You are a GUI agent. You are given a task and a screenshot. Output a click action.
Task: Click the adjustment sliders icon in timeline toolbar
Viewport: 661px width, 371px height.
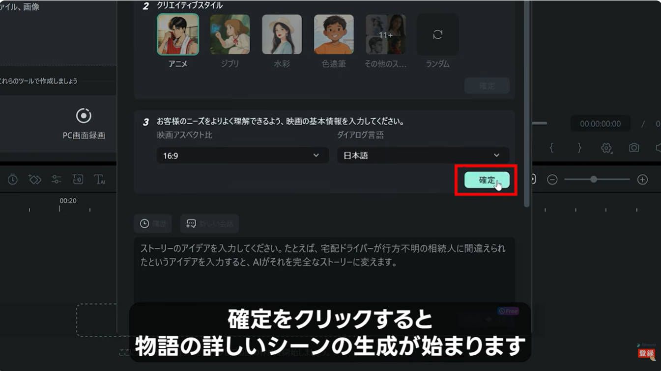(57, 180)
